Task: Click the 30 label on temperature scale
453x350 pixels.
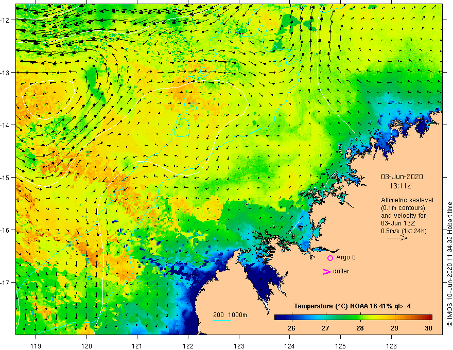Action: tap(428, 328)
